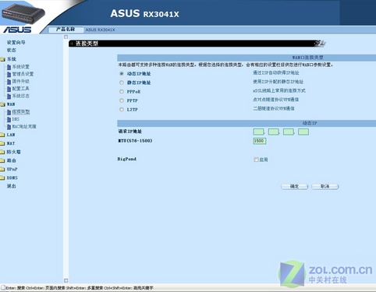This screenshot has height=292, width=376.
Task: Click the page icon beside 配置工具
Action: coord(9,89)
